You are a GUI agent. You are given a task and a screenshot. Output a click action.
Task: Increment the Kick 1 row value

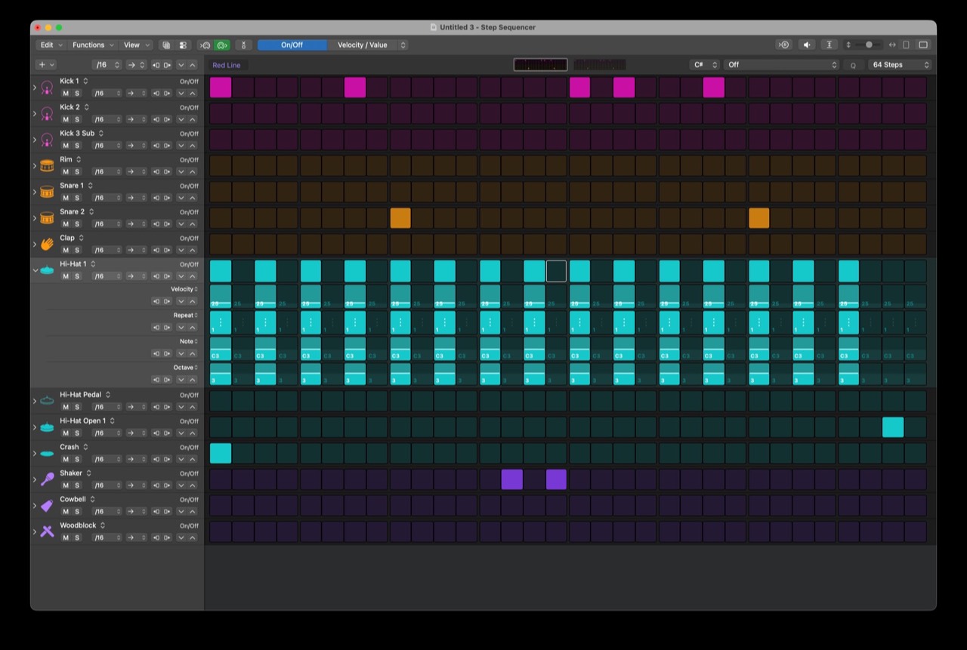click(192, 94)
